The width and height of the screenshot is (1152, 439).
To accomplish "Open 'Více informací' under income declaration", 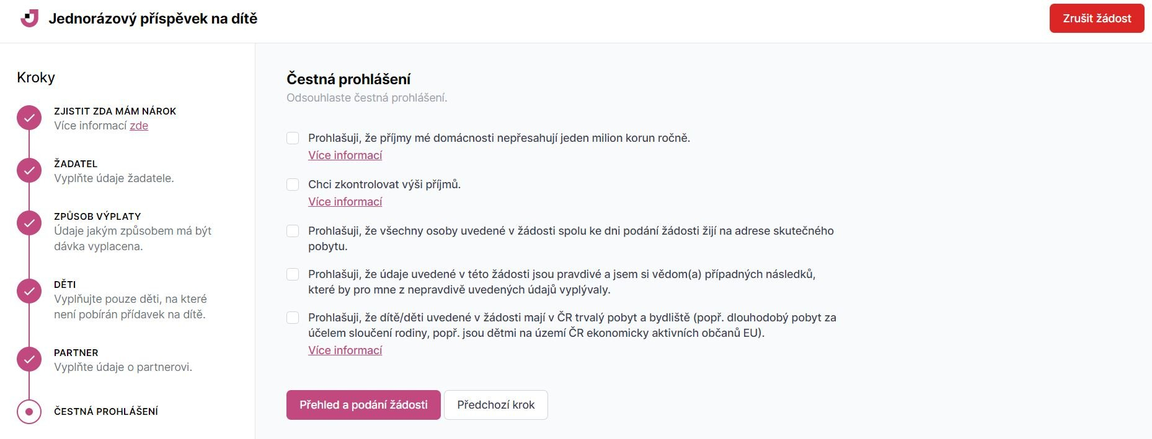I will [345, 155].
